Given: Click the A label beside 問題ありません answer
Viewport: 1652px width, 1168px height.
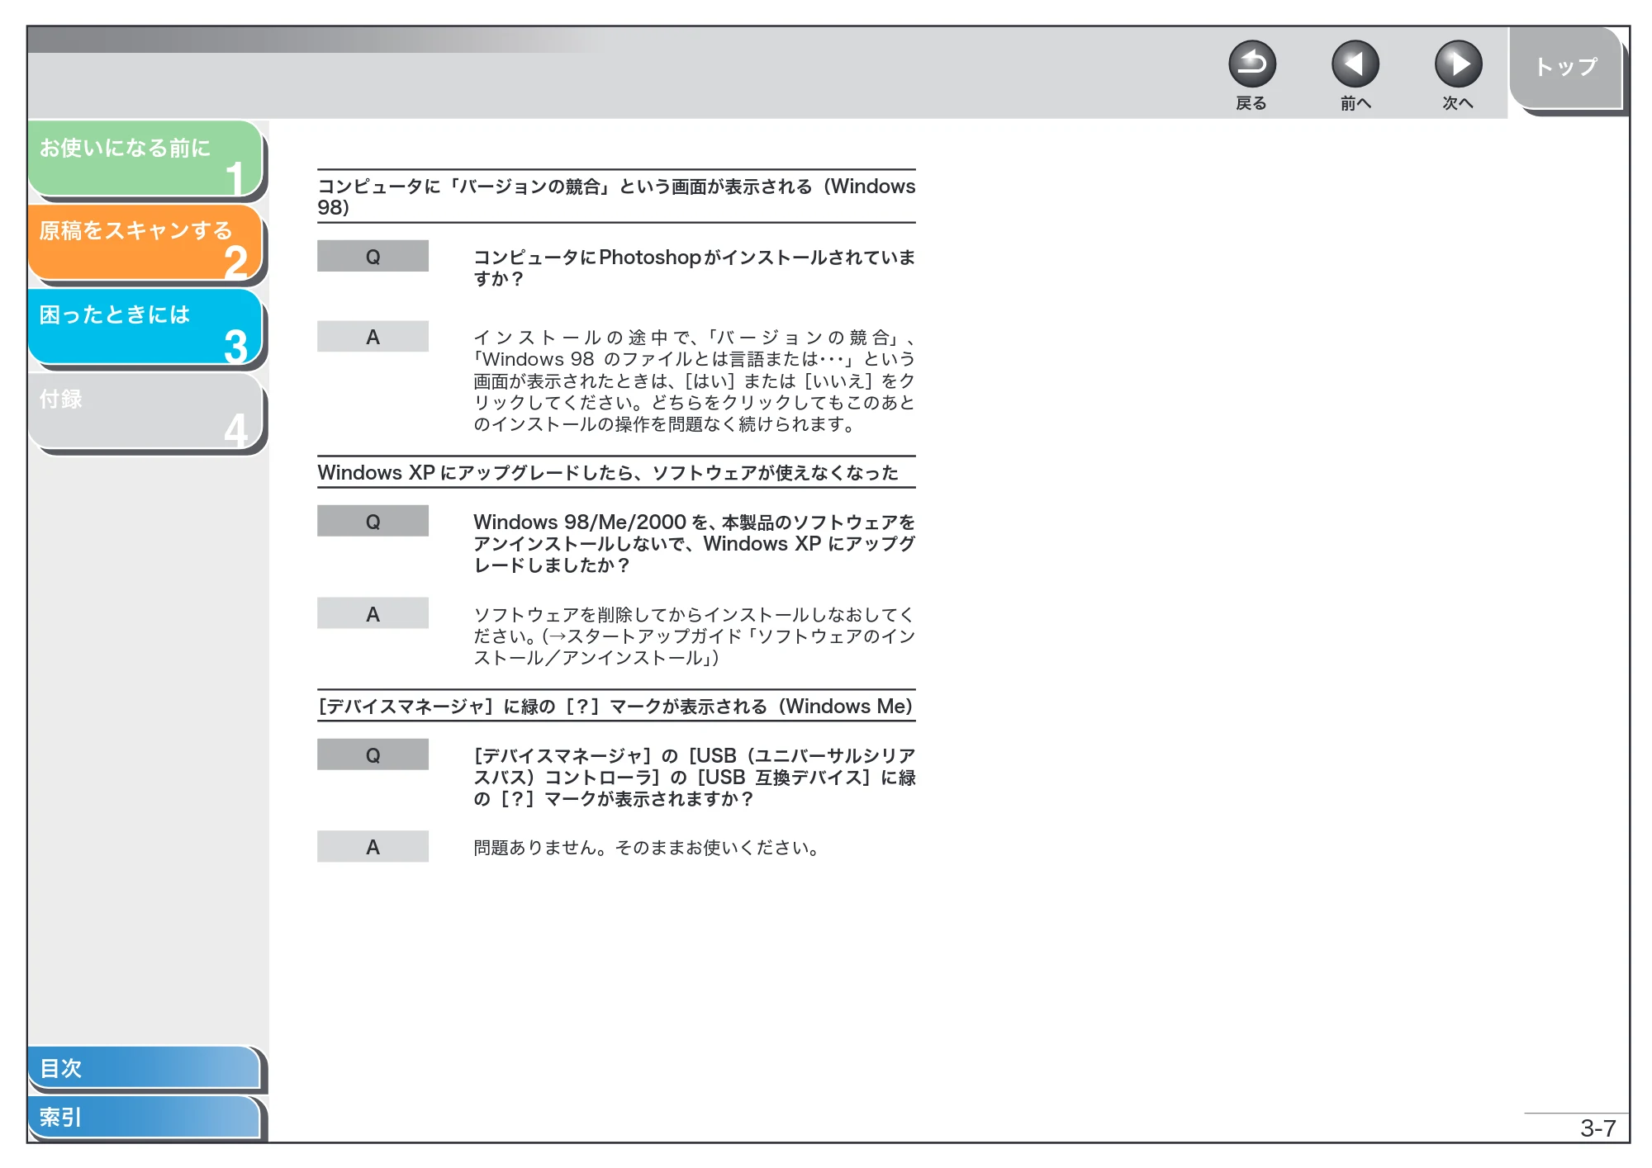Looking at the screenshot, I should (x=373, y=846).
